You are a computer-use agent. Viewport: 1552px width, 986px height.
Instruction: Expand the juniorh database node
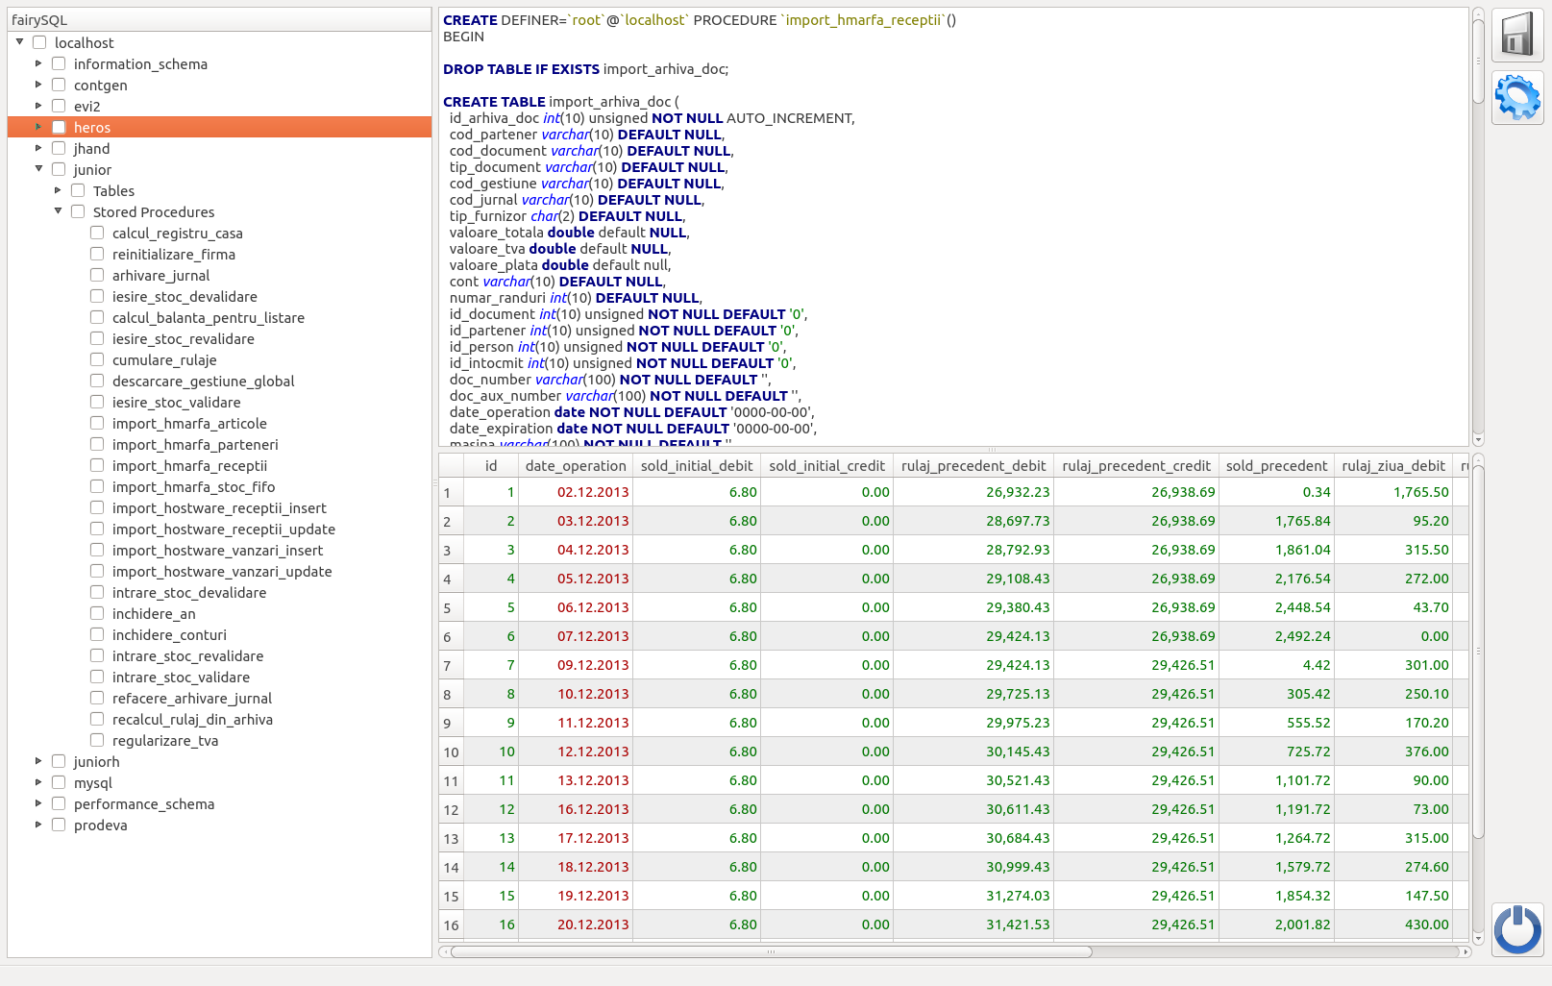click(38, 761)
